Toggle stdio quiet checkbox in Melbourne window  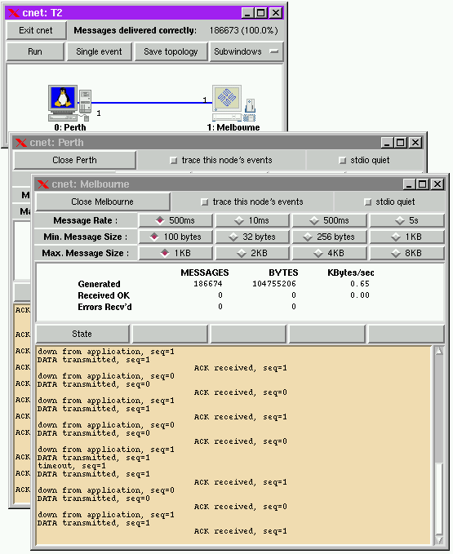coord(367,202)
